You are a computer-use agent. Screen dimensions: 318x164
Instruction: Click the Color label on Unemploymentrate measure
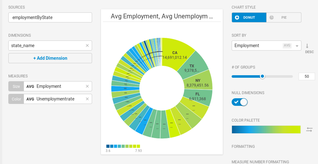tap(16, 99)
